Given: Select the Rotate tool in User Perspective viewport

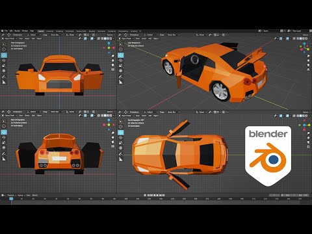Looking at the screenshot, I should tap(121, 60).
